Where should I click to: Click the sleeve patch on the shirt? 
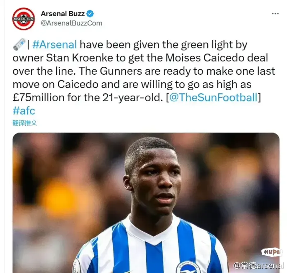tap(76, 267)
